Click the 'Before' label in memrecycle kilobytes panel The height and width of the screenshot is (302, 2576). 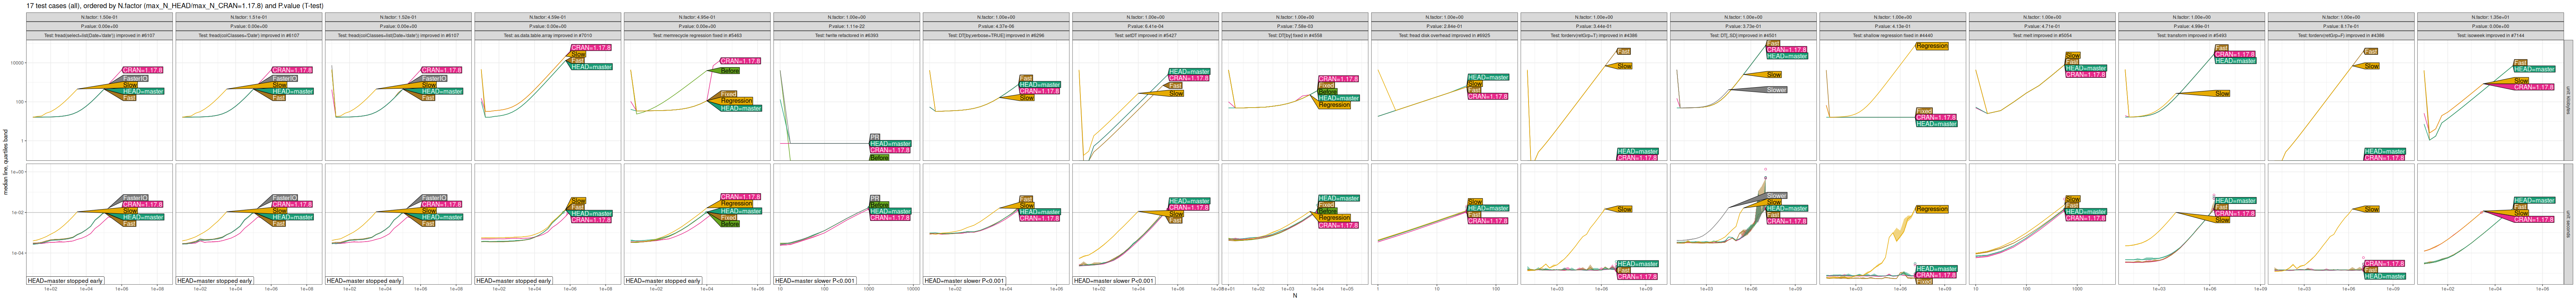[x=730, y=71]
